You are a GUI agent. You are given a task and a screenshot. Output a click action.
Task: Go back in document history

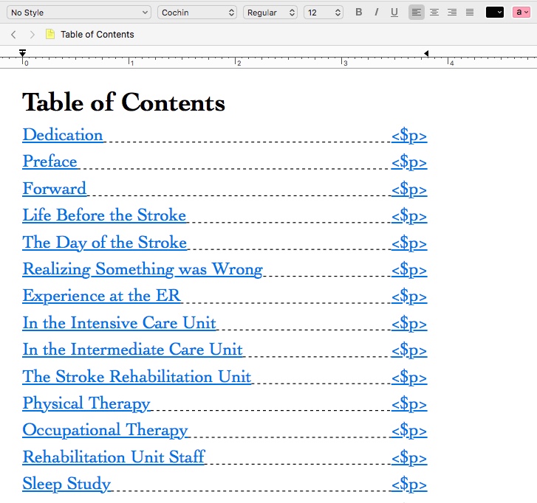(13, 35)
